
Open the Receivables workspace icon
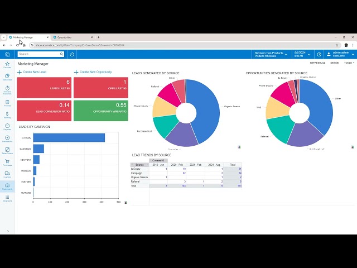click(x=7, y=139)
